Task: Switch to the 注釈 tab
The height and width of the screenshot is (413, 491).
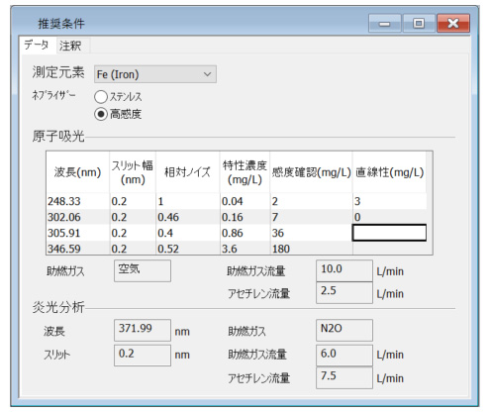Action: [x=70, y=46]
